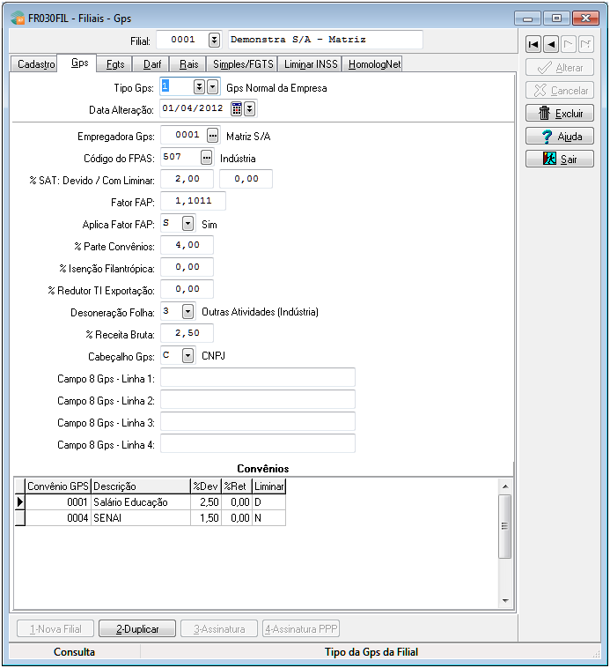Click Convênios grid vertical scrollbar thumb
Screen dimensions: 610x668
click(505, 526)
